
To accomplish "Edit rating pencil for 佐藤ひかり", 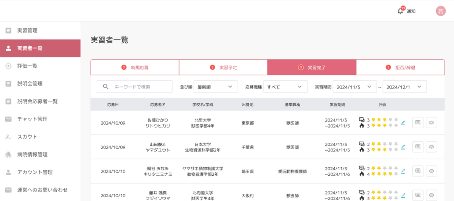I will [403, 123].
